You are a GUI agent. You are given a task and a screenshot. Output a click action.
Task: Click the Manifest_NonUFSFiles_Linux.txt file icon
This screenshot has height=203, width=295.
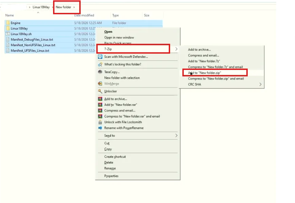8,45
